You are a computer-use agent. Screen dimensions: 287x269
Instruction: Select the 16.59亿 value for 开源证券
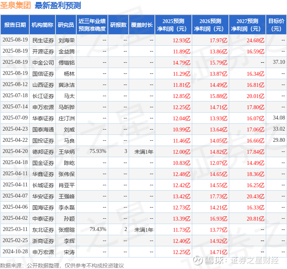pos(255,51)
